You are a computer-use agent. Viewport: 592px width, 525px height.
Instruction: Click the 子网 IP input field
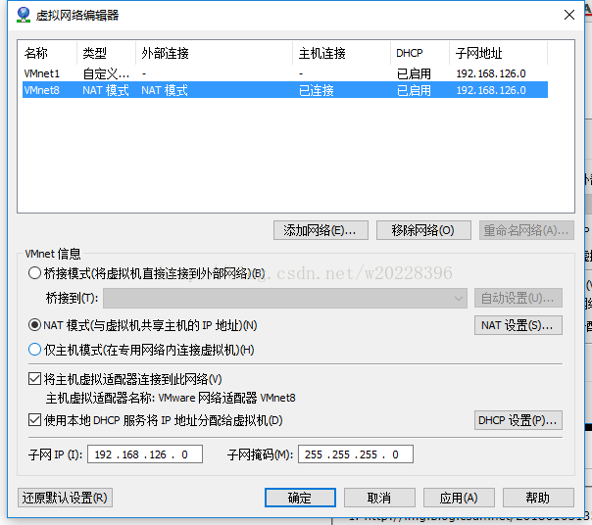click(145, 454)
